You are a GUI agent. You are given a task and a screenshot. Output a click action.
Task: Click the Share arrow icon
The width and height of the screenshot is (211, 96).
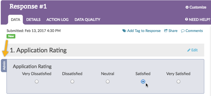166,31
